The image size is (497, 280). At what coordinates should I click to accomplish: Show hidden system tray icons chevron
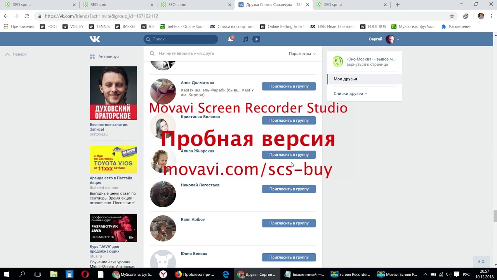coord(425,274)
